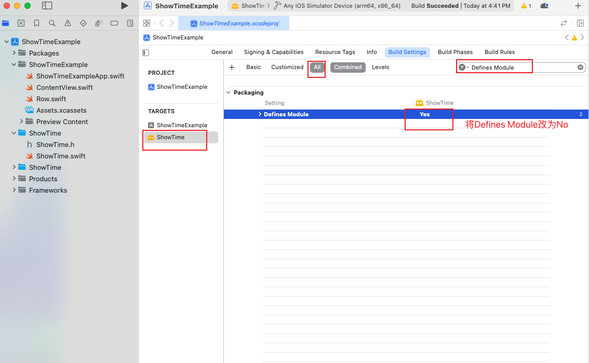Switch to Signing & Capabilities tab
589x363 pixels.
coord(273,52)
